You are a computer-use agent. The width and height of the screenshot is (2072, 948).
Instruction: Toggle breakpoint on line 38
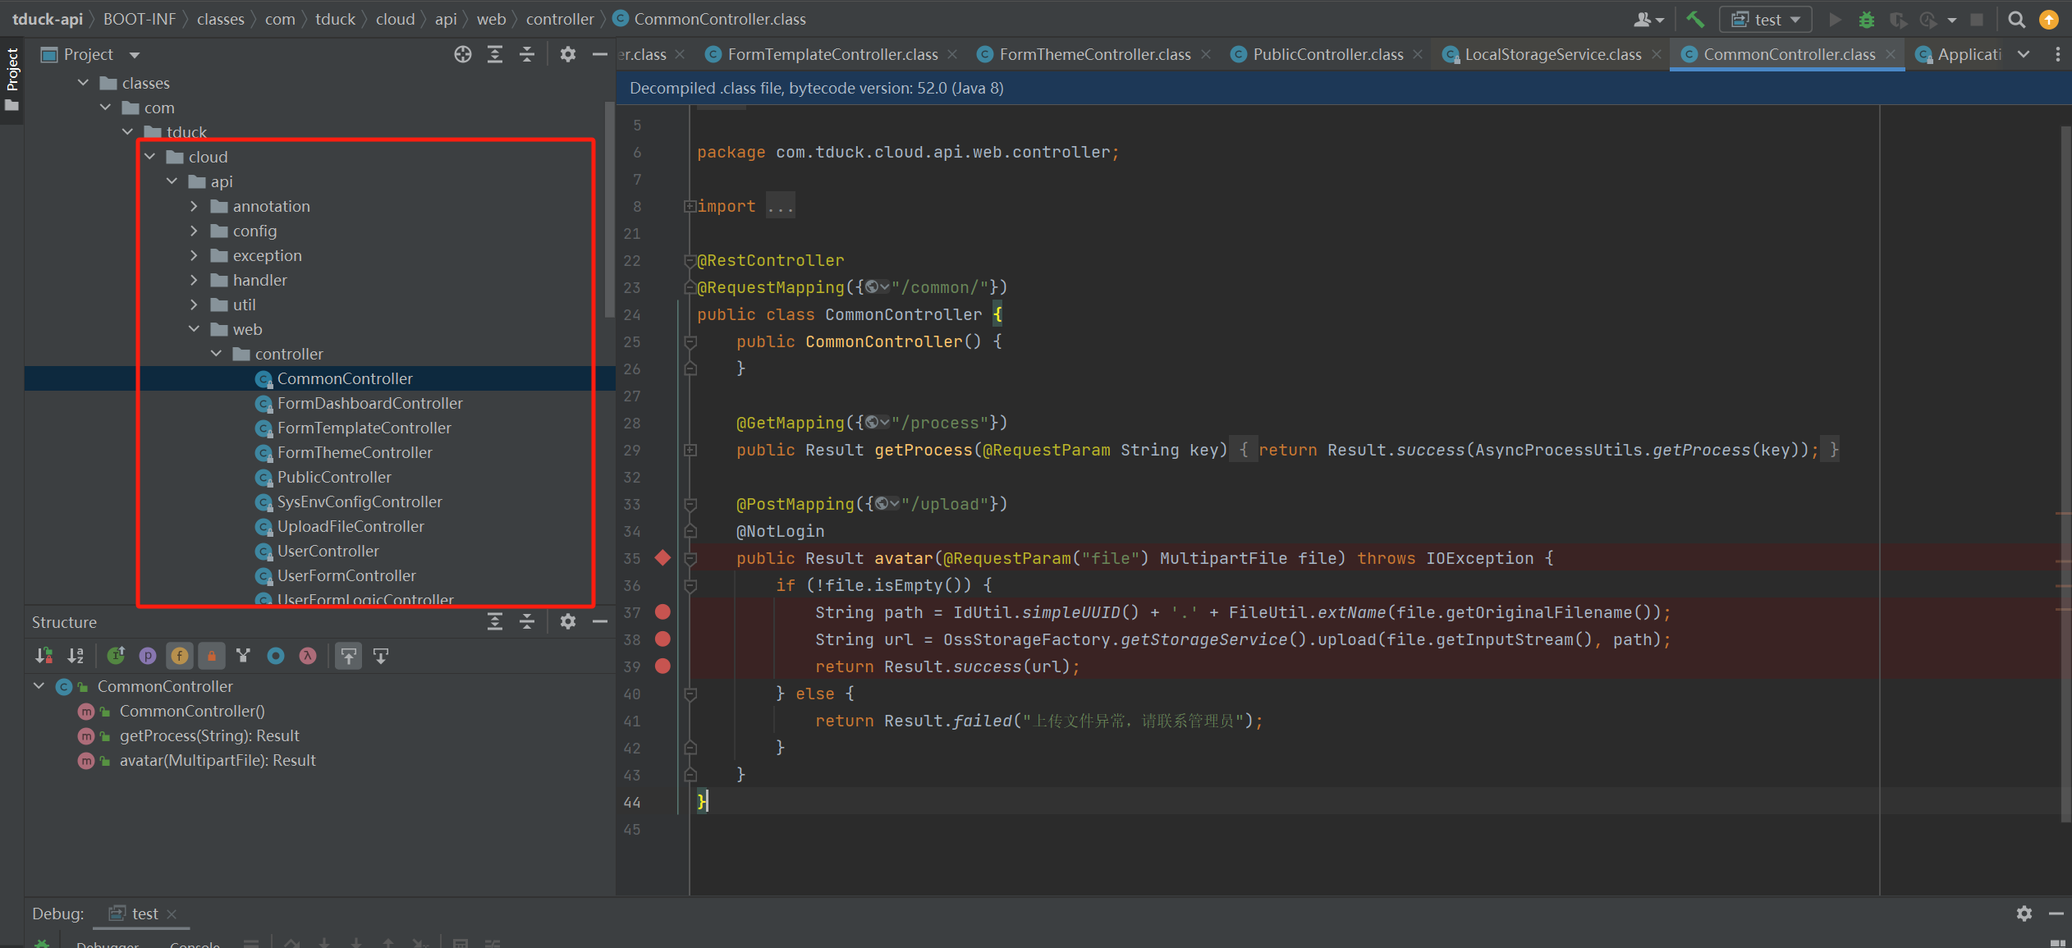coord(662,639)
